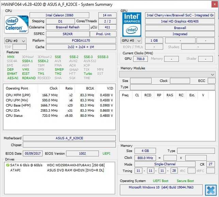This screenshot has width=219, height=197.
Task: Select the CPU MFM (LPM) row
Action: pos(59,95)
